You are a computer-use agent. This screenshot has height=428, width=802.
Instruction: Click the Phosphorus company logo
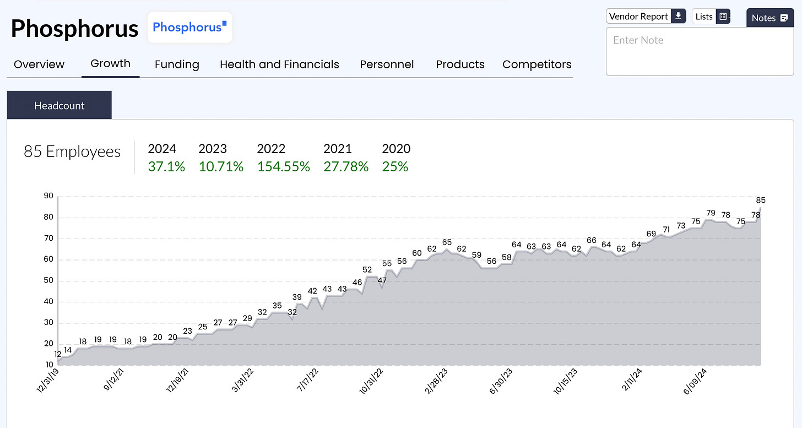click(x=189, y=28)
